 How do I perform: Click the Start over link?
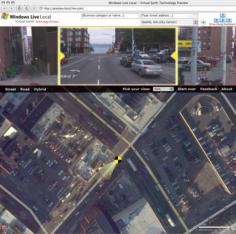(x=187, y=89)
